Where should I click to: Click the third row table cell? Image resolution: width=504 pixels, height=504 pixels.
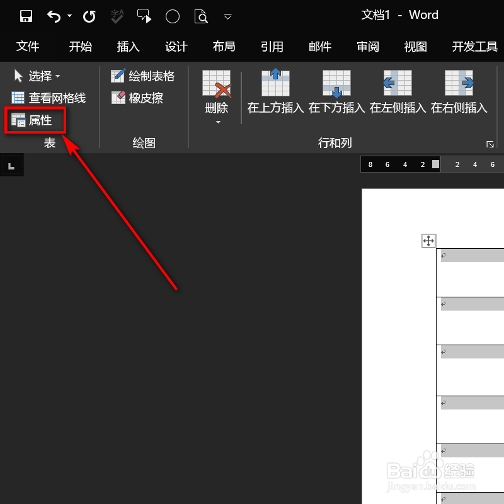[x=470, y=370]
